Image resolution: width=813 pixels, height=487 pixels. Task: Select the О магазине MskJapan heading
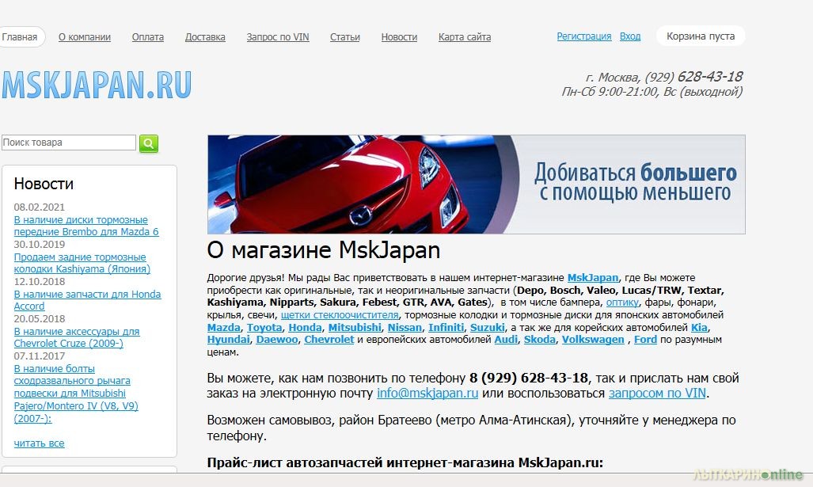click(x=324, y=250)
